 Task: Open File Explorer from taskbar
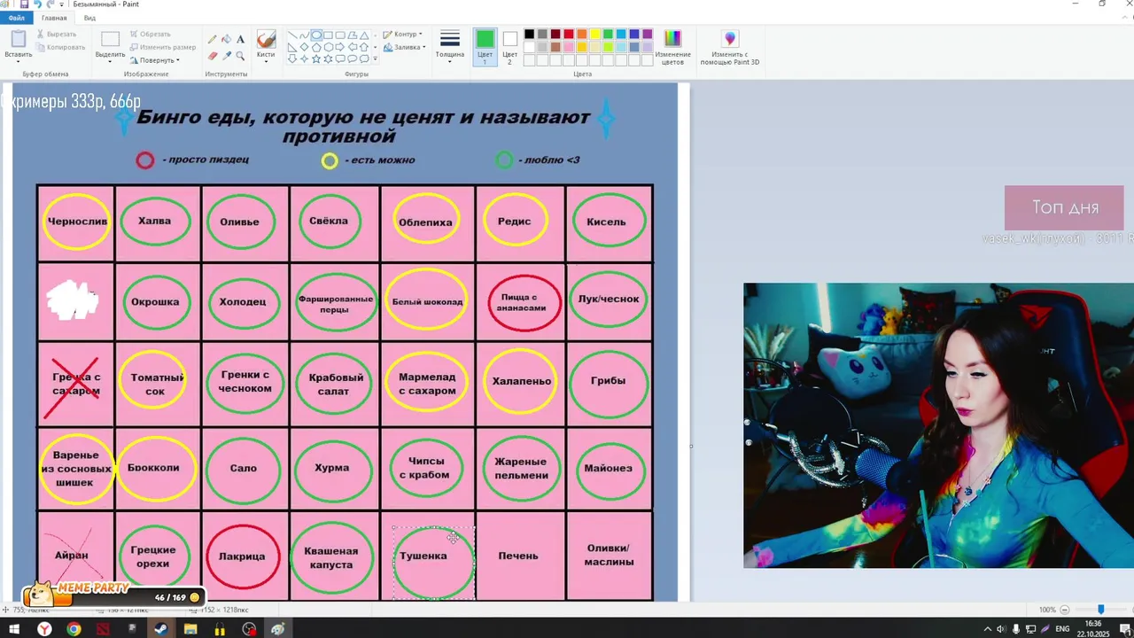pos(190,629)
